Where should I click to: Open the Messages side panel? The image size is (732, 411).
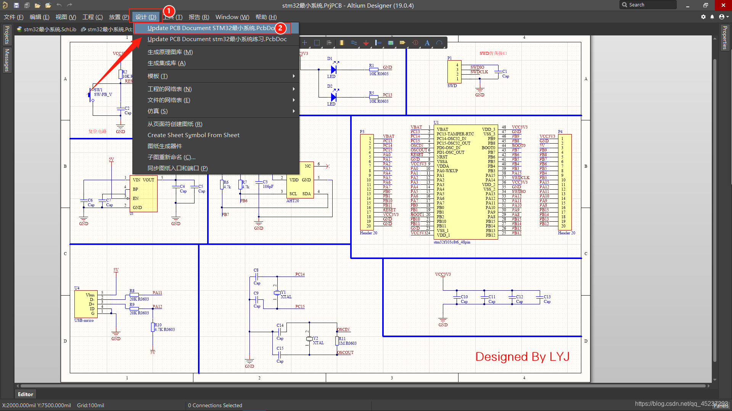coord(7,60)
